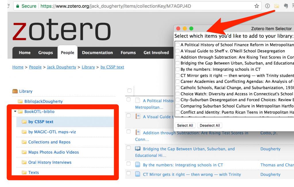Click Select All in Zotero Item Selector

click(185, 125)
